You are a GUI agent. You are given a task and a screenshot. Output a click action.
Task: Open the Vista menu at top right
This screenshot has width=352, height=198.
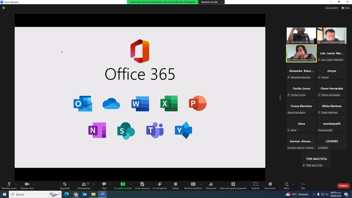[x=345, y=8]
